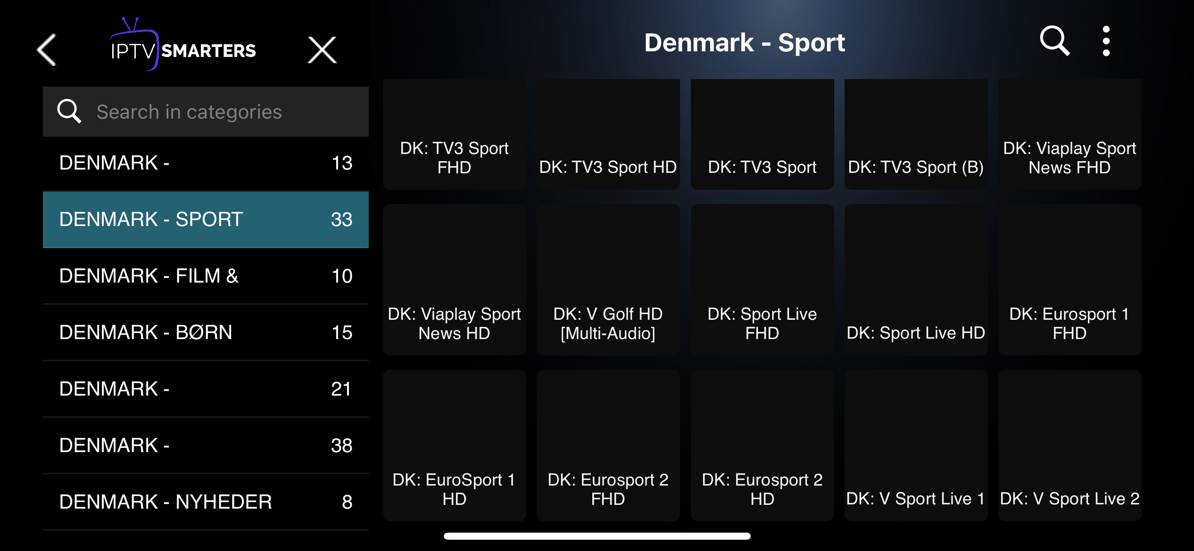1194x551 pixels.
Task: Open DK: Sport Live HD channel
Action: tap(916, 280)
